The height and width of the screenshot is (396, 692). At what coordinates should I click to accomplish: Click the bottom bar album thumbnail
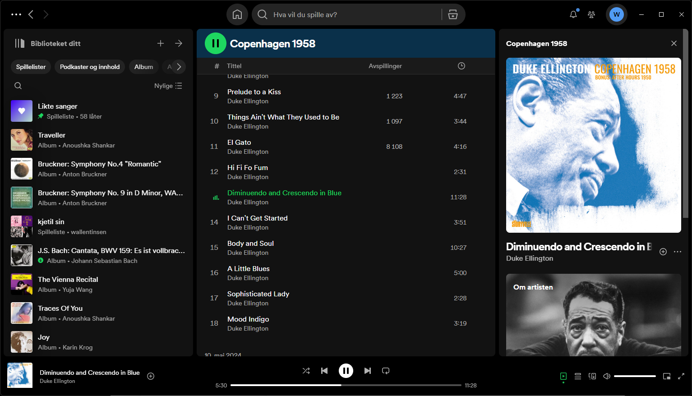(x=20, y=375)
